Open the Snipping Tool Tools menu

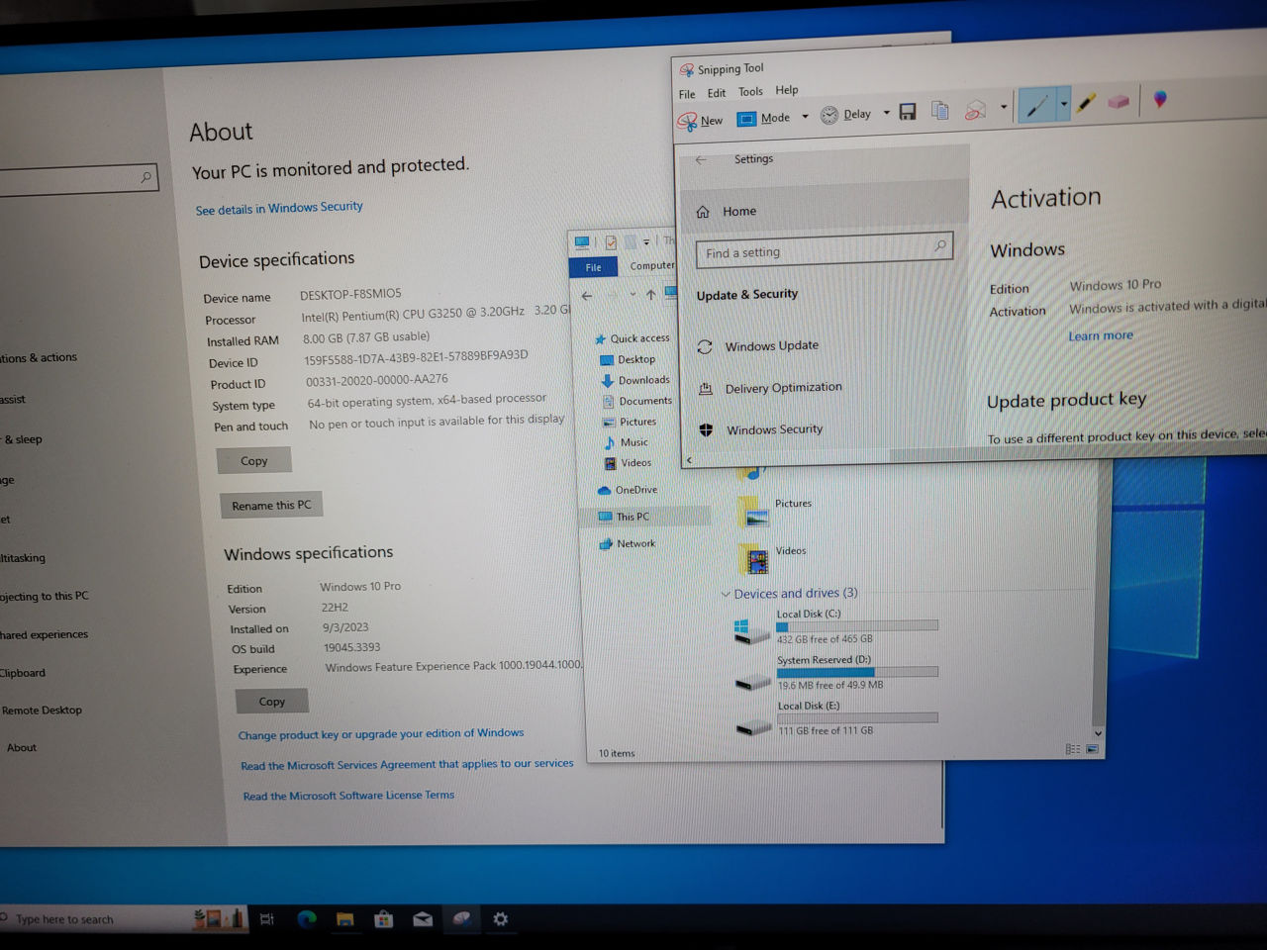point(750,91)
